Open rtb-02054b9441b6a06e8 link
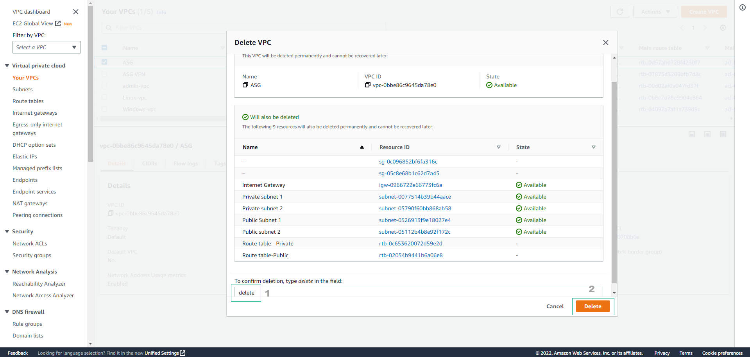 pos(411,255)
